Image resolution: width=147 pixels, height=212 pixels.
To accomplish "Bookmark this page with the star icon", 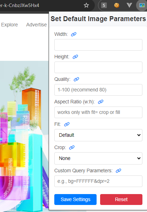I will 86,5.
